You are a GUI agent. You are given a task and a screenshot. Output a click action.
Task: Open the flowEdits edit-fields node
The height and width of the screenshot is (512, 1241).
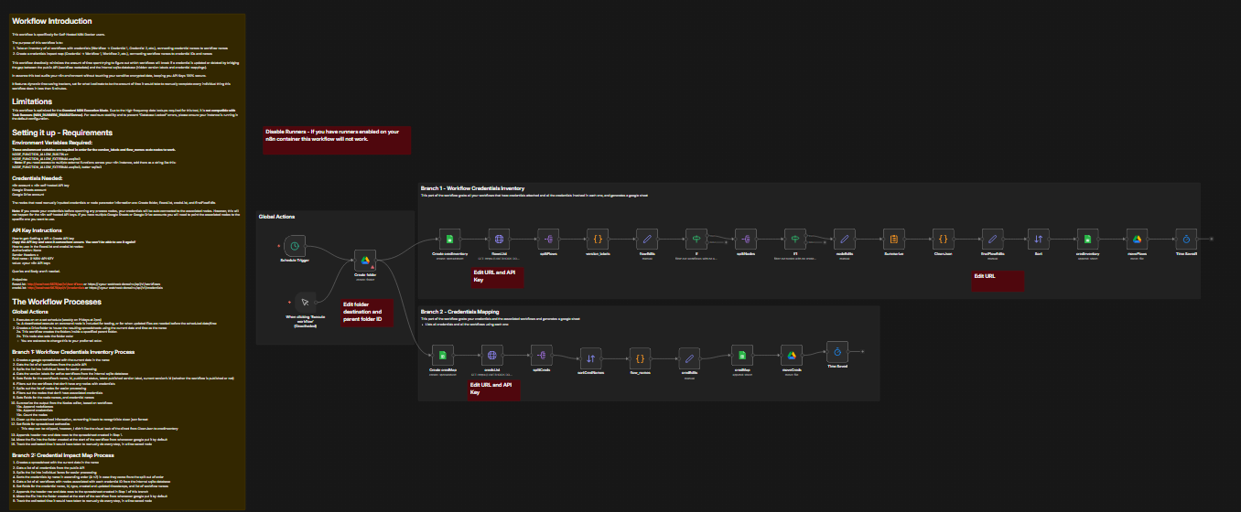click(x=647, y=239)
